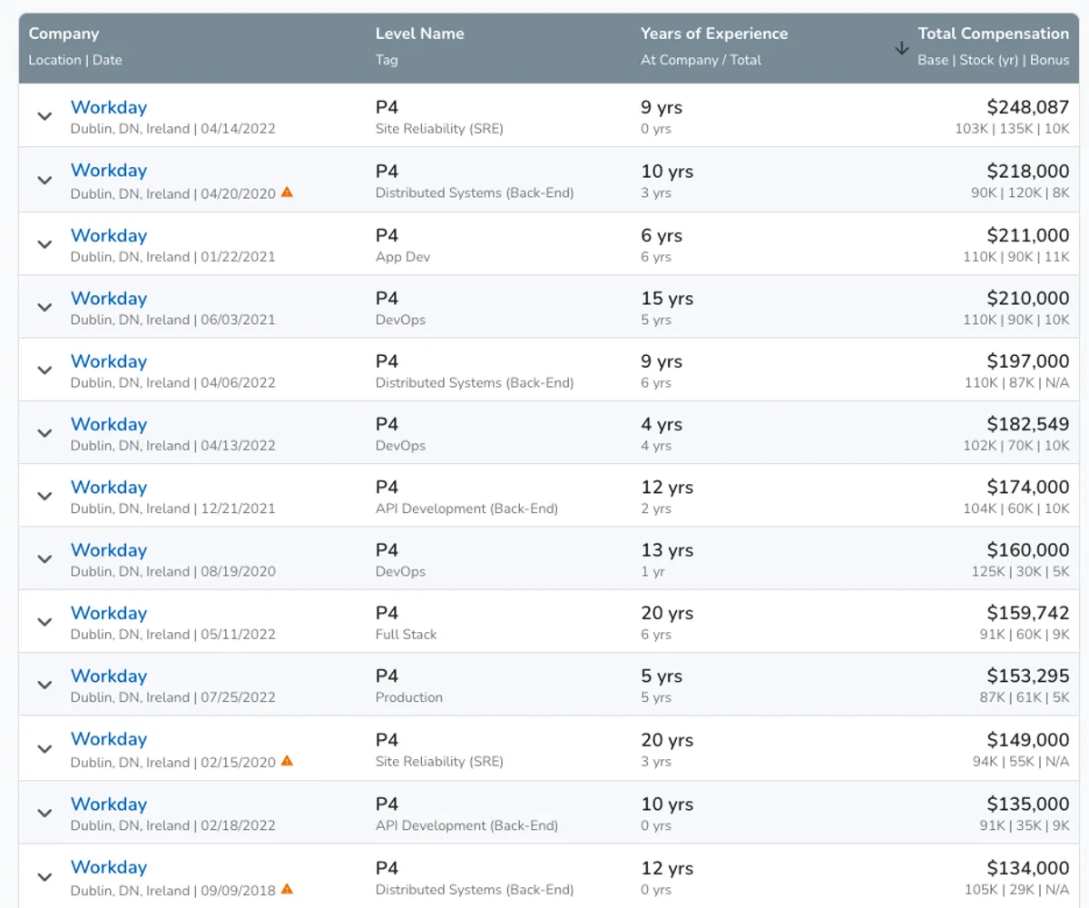Expand the $135,000 API Development row
The height and width of the screenshot is (908, 1089).
tap(44, 813)
